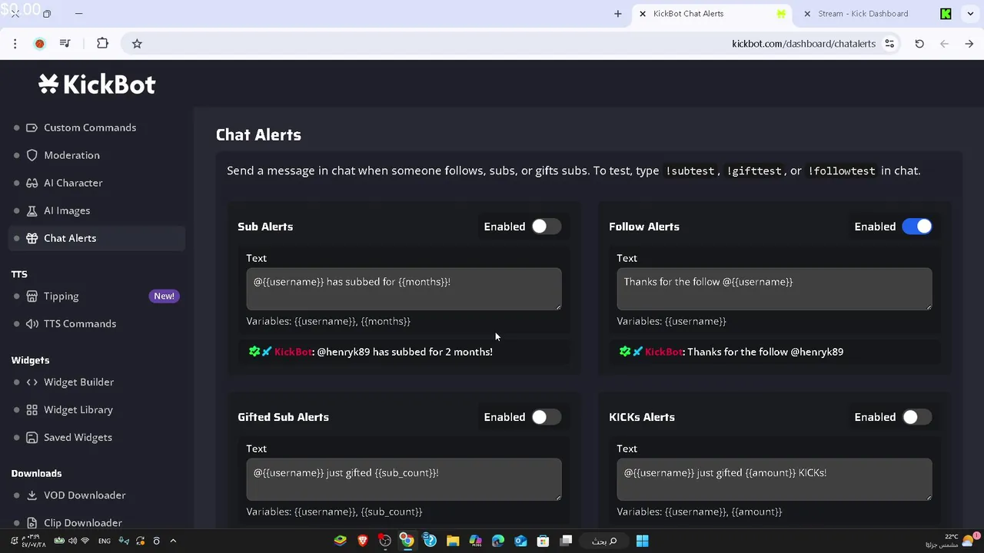984x553 pixels.
Task: Click the !subtest command text
Action: click(x=690, y=171)
